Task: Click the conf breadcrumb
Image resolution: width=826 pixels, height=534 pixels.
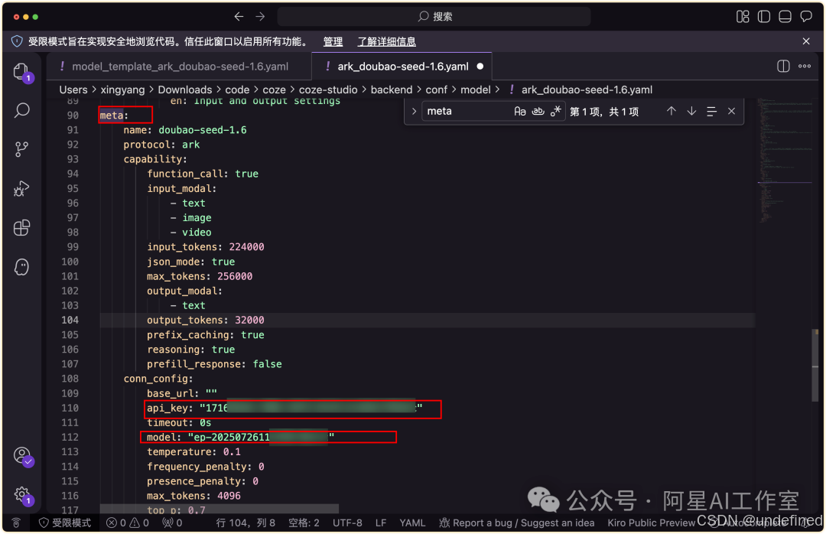Action: 436,90
